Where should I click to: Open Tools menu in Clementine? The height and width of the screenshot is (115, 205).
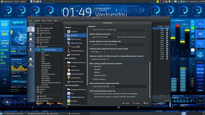click(x=44, y=21)
